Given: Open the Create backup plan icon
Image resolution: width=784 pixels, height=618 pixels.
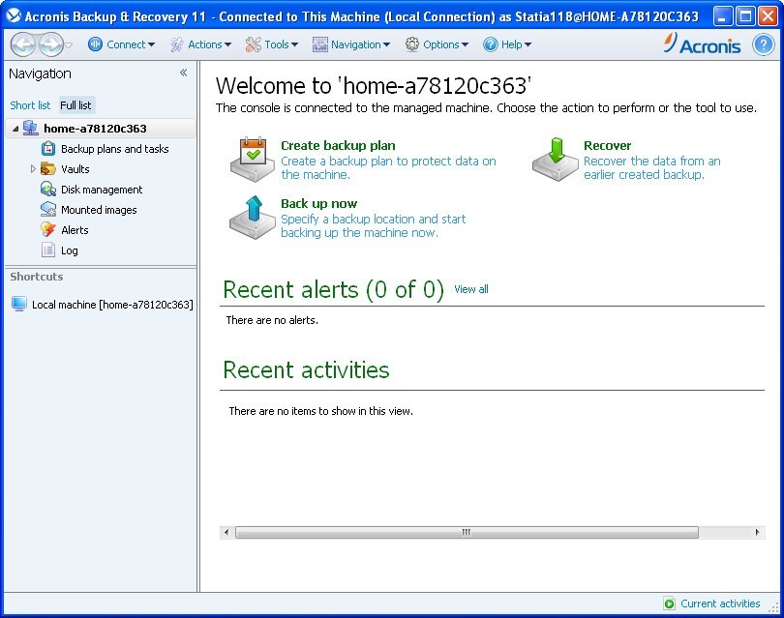Looking at the screenshot, I should (x=252, y=161).
